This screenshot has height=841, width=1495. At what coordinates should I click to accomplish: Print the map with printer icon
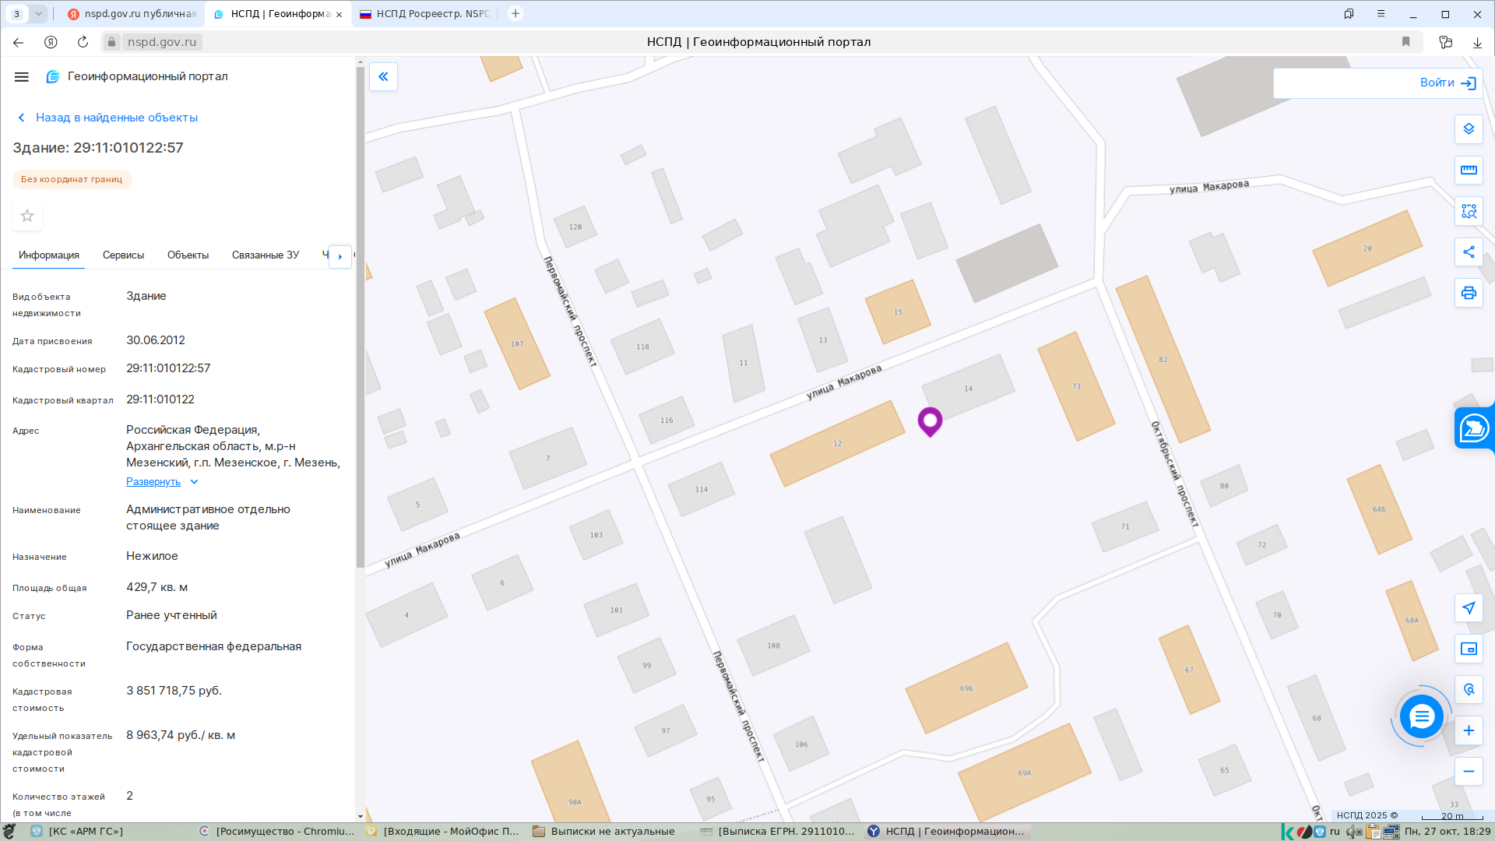(1469, 293)
